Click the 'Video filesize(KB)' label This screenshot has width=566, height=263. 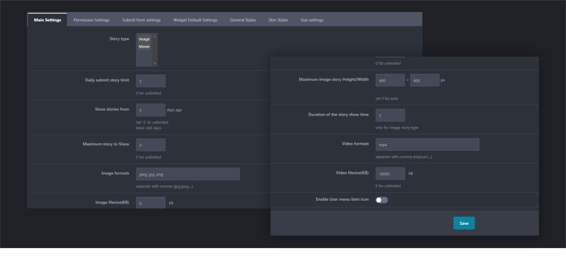352,173
